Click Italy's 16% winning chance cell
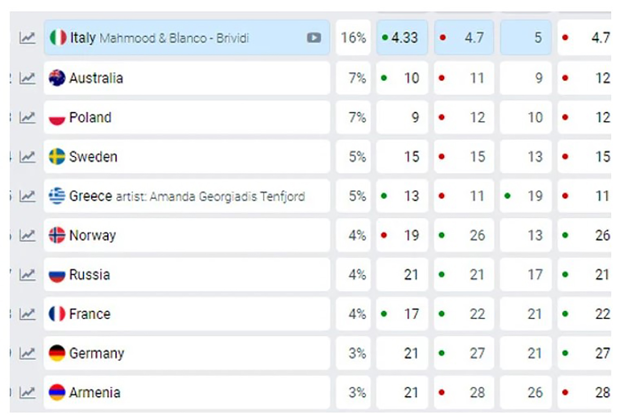This screenshot has width=621, height=415. (x=353, y=38)
